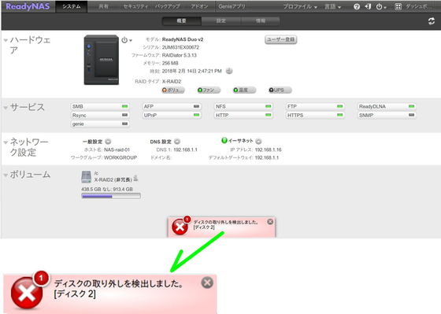The image size is (441, 314).
Task: Click the X-RAID2 (非冗長) volume label
Action: [113, 179]
